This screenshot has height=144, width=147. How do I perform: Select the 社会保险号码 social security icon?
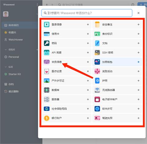(47, 109)
